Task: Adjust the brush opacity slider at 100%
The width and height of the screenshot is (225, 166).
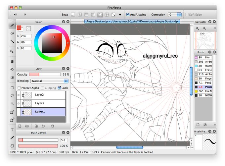Action: [x=38, y=146]
